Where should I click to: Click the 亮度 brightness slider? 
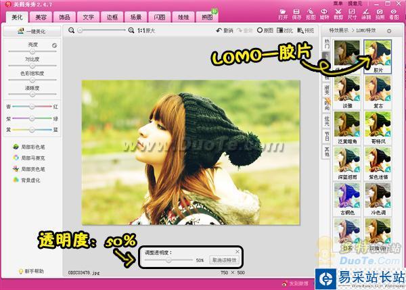(32, 51)
